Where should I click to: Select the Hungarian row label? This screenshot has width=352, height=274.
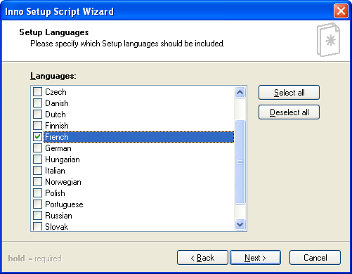(63, 159)
